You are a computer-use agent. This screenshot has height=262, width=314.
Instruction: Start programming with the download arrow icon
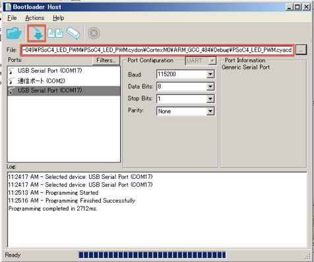point(37,33)
